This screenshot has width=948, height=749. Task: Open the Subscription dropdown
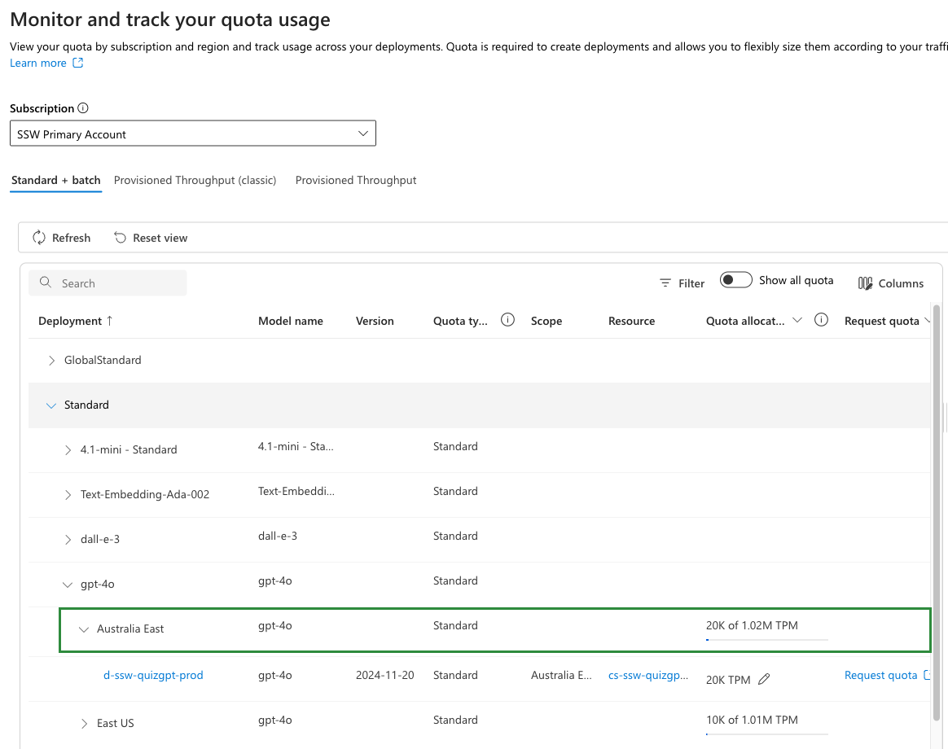click(193, 134)
